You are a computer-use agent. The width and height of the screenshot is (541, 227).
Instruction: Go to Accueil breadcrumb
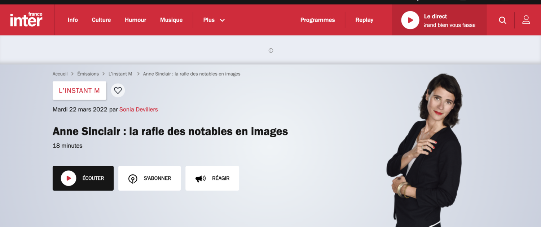[x=60, y=74]
